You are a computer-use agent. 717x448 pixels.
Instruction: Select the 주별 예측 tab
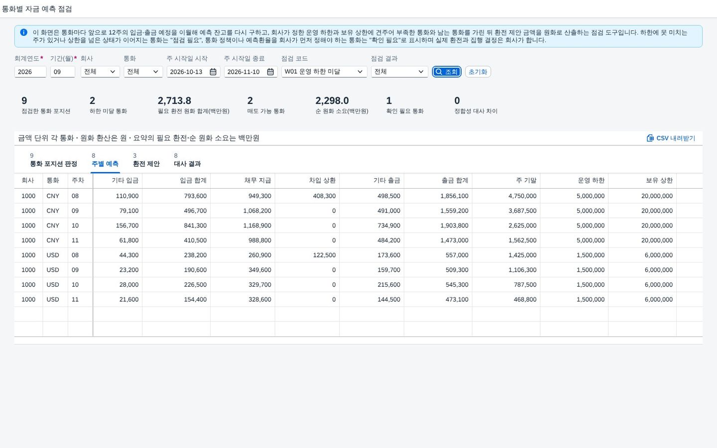point(105,160)
